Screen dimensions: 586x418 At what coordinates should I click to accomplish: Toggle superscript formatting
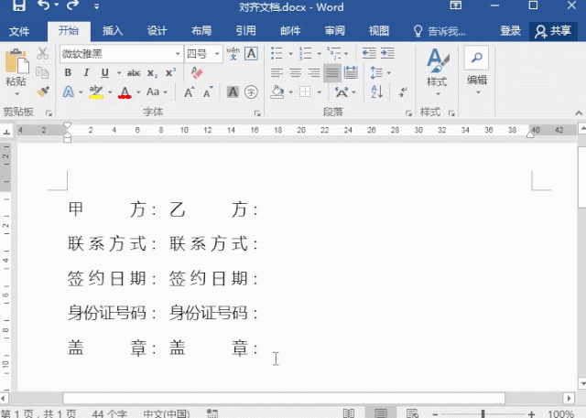coord(171,73)
